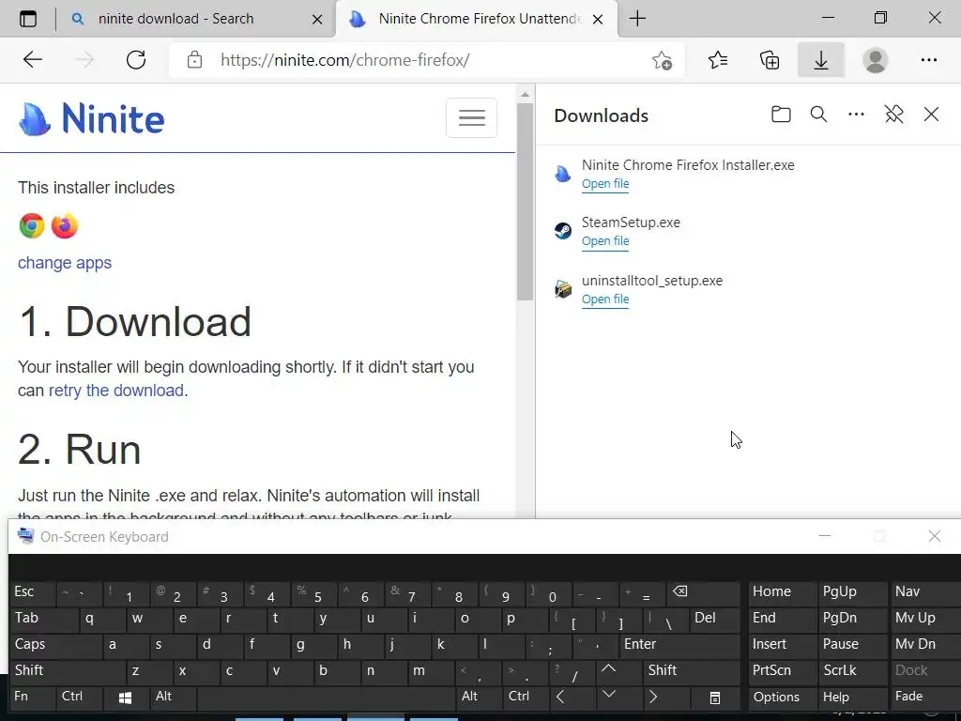The width and height of the screenshot is (961, 721).
Task: Go back to the previous page
Action: coord(33,60)
